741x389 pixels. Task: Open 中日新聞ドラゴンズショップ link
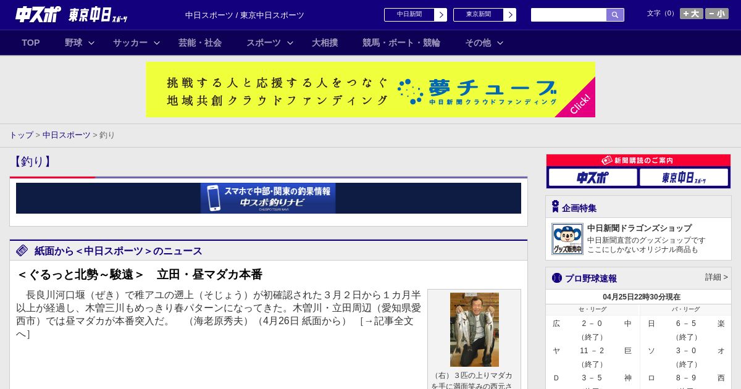pos(639,228)
